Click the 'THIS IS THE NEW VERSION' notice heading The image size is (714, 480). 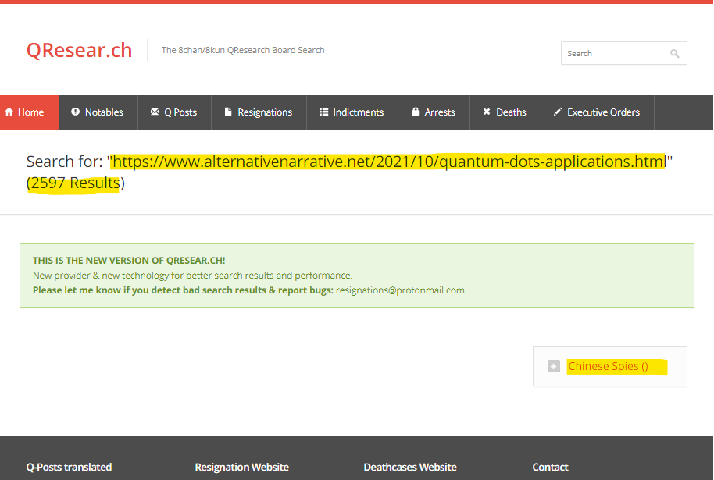[129, 261]
